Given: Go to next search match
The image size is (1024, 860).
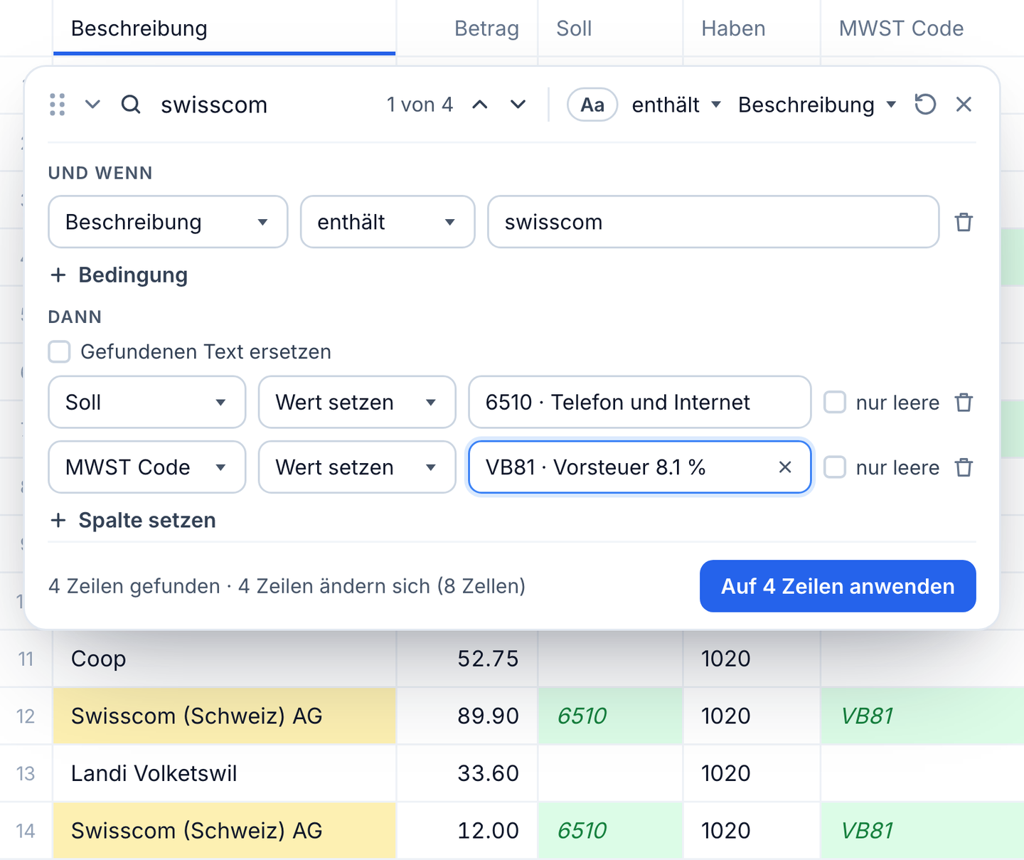Looking at the screenshot, I should tap(518, 105).
